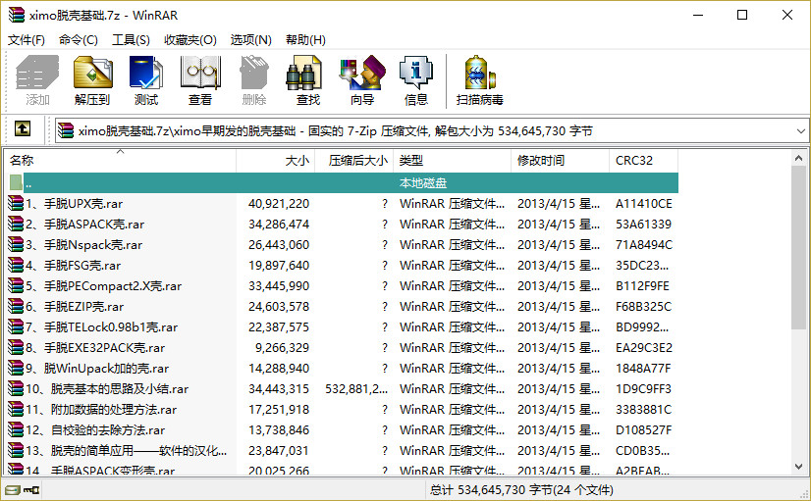Show archive 信息 (Info) icon
The width and height of the screenshot is (811, 501).
(x=415, y=79)
